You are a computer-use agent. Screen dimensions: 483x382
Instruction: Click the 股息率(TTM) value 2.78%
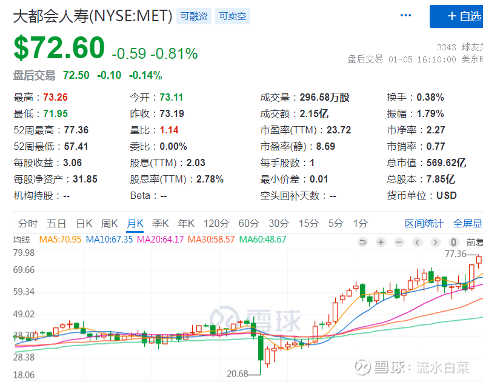coord(210,179)
